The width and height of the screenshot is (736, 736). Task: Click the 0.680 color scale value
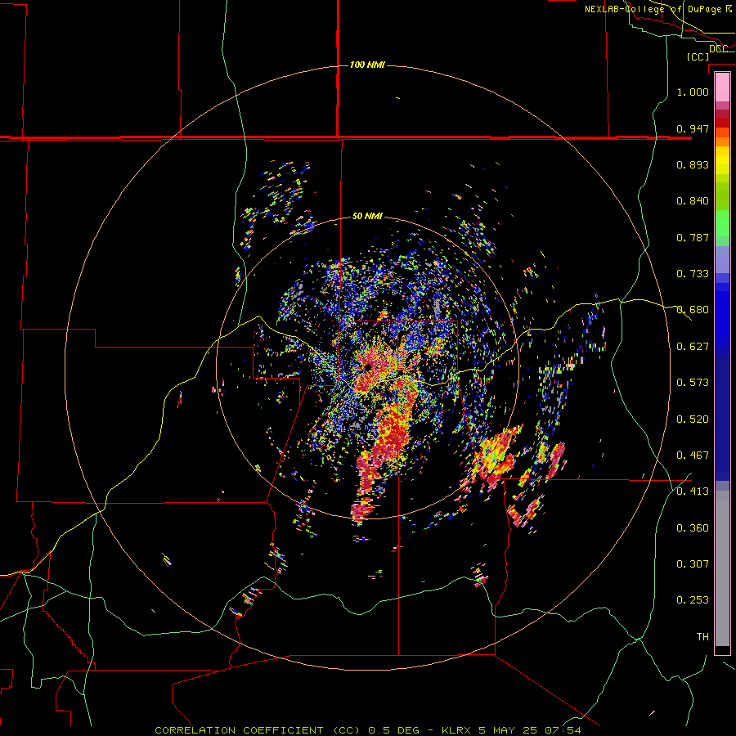693,310
